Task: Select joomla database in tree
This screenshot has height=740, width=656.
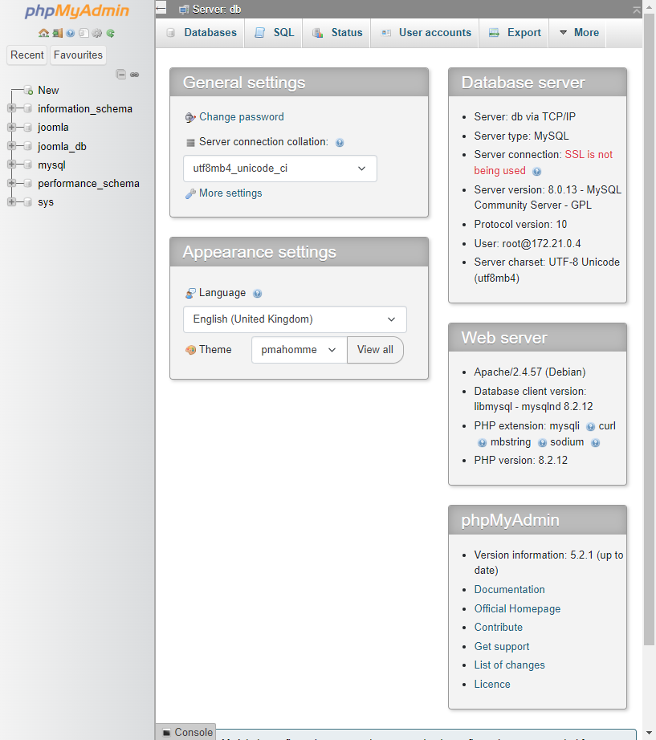Action: click(x=53, y=128)
